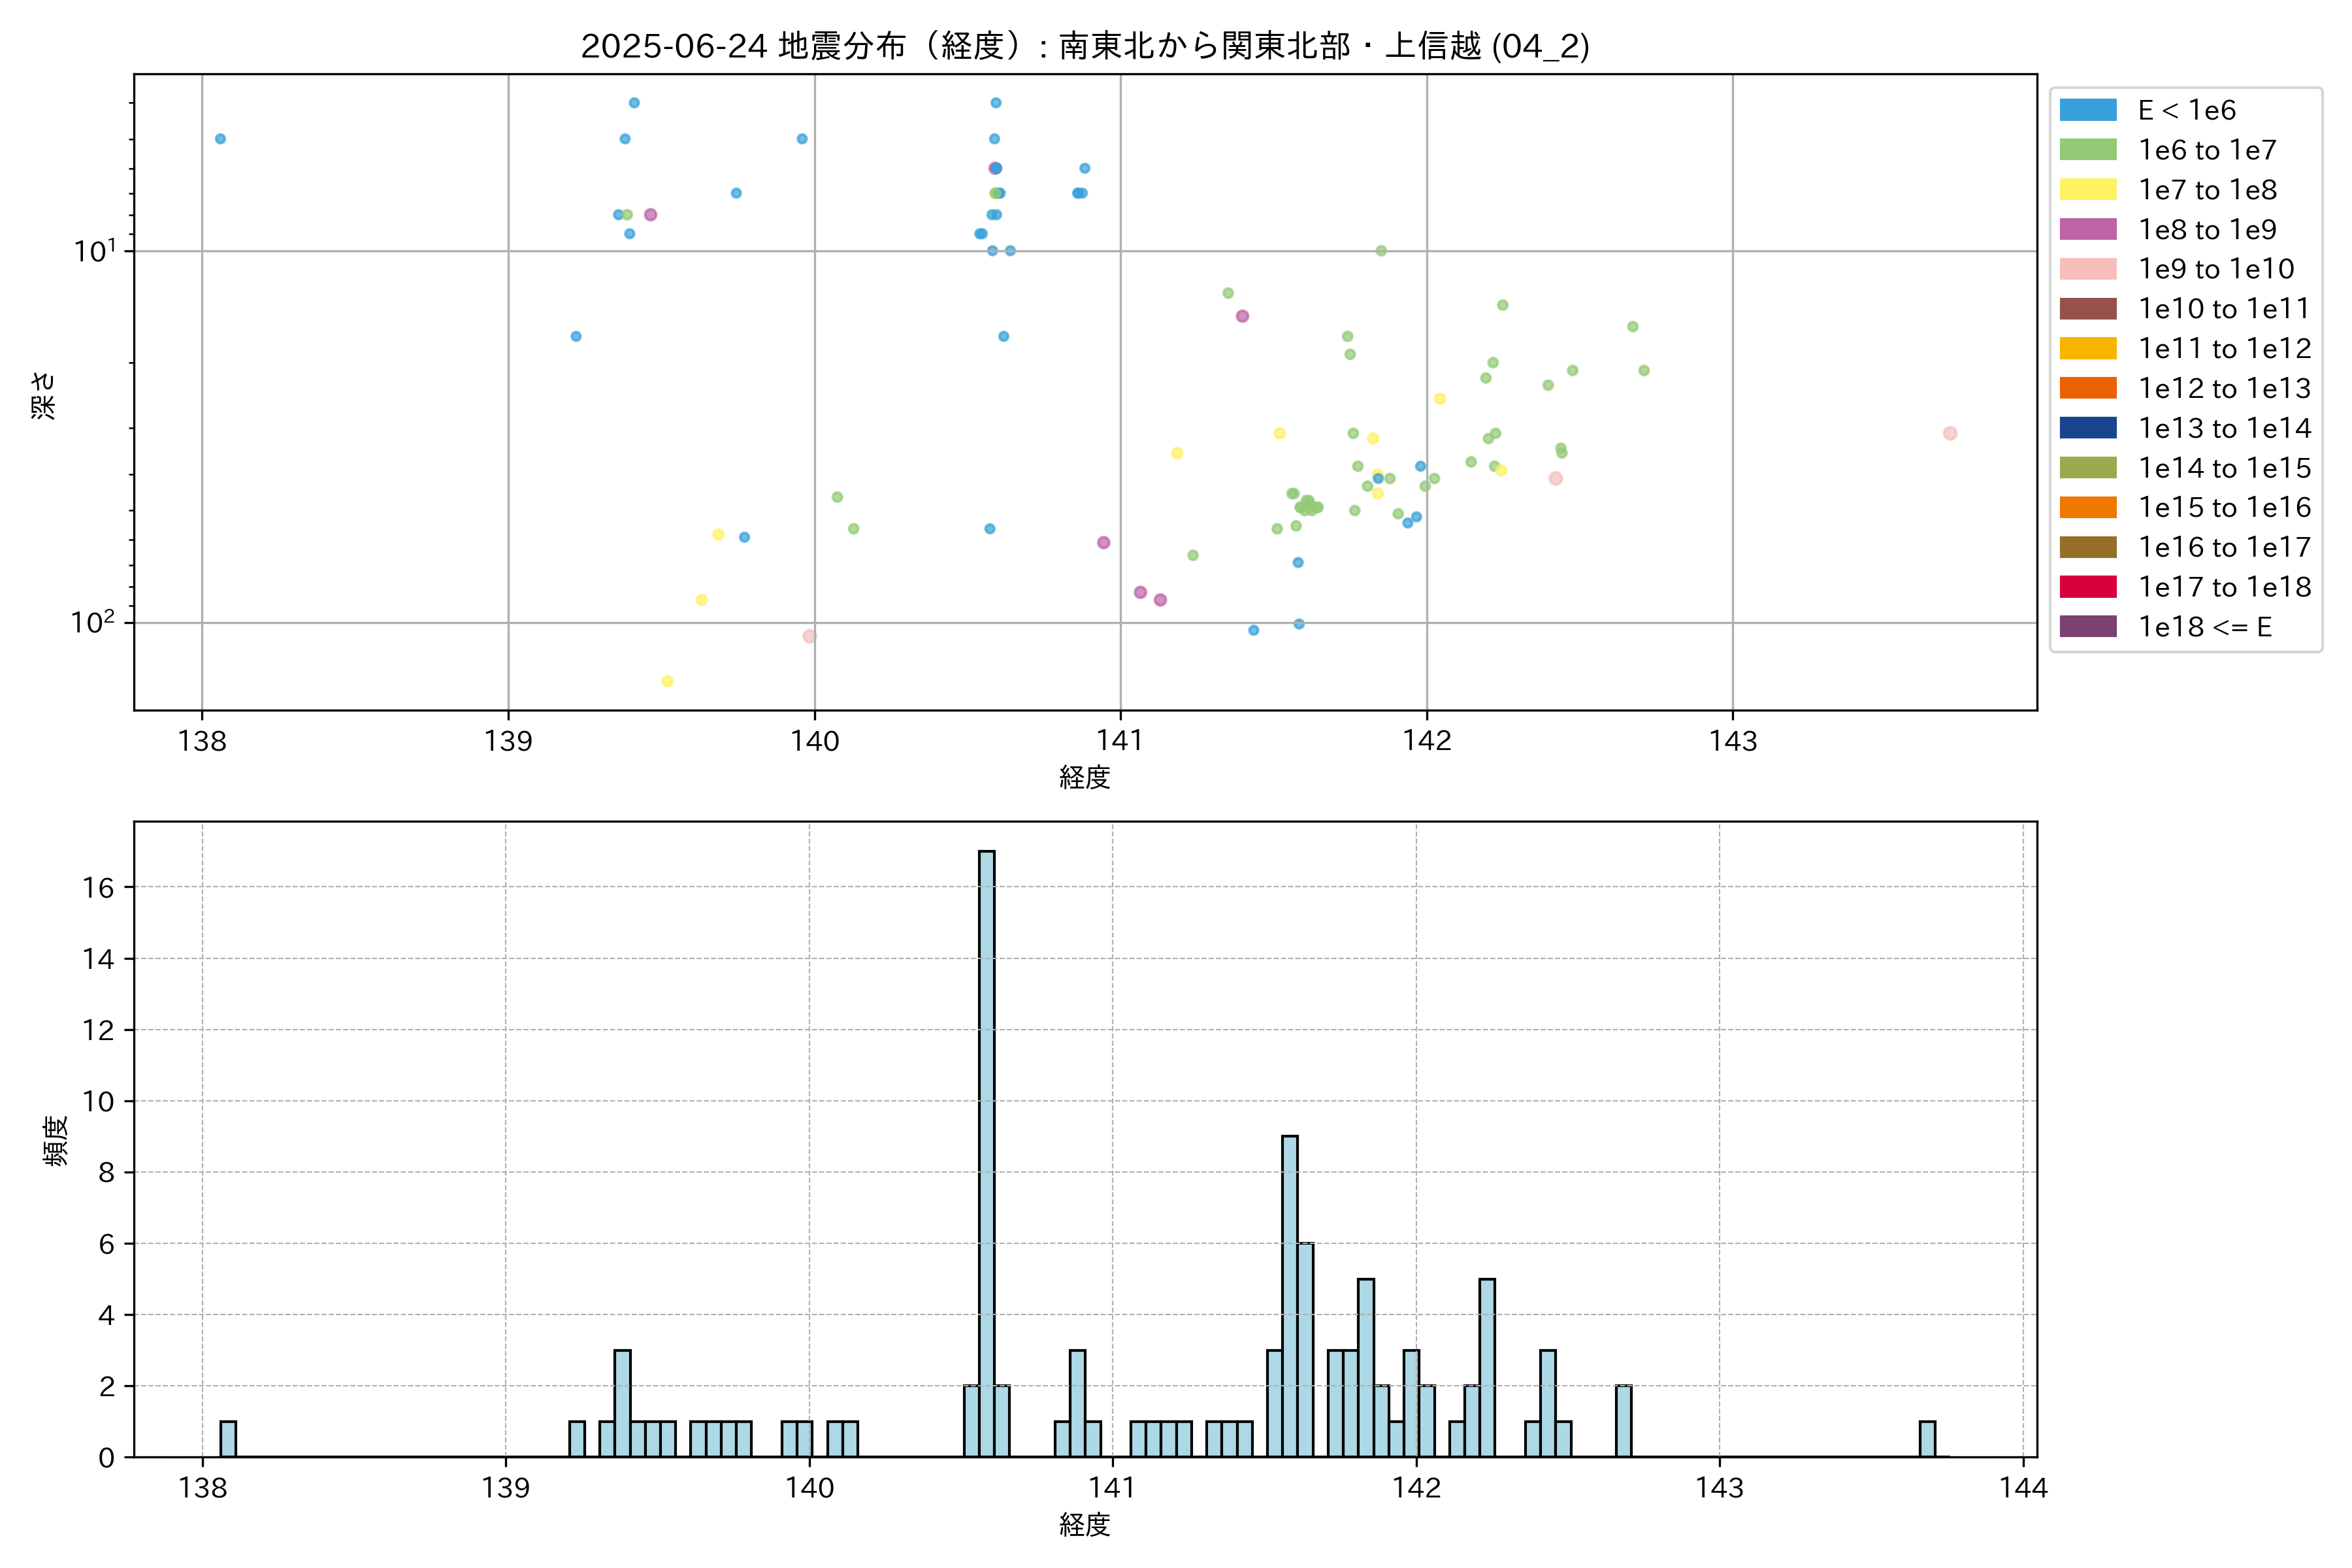The image size is (2352, 1568).
Task: Click the chart title text at top
Action: (1085, 46)
